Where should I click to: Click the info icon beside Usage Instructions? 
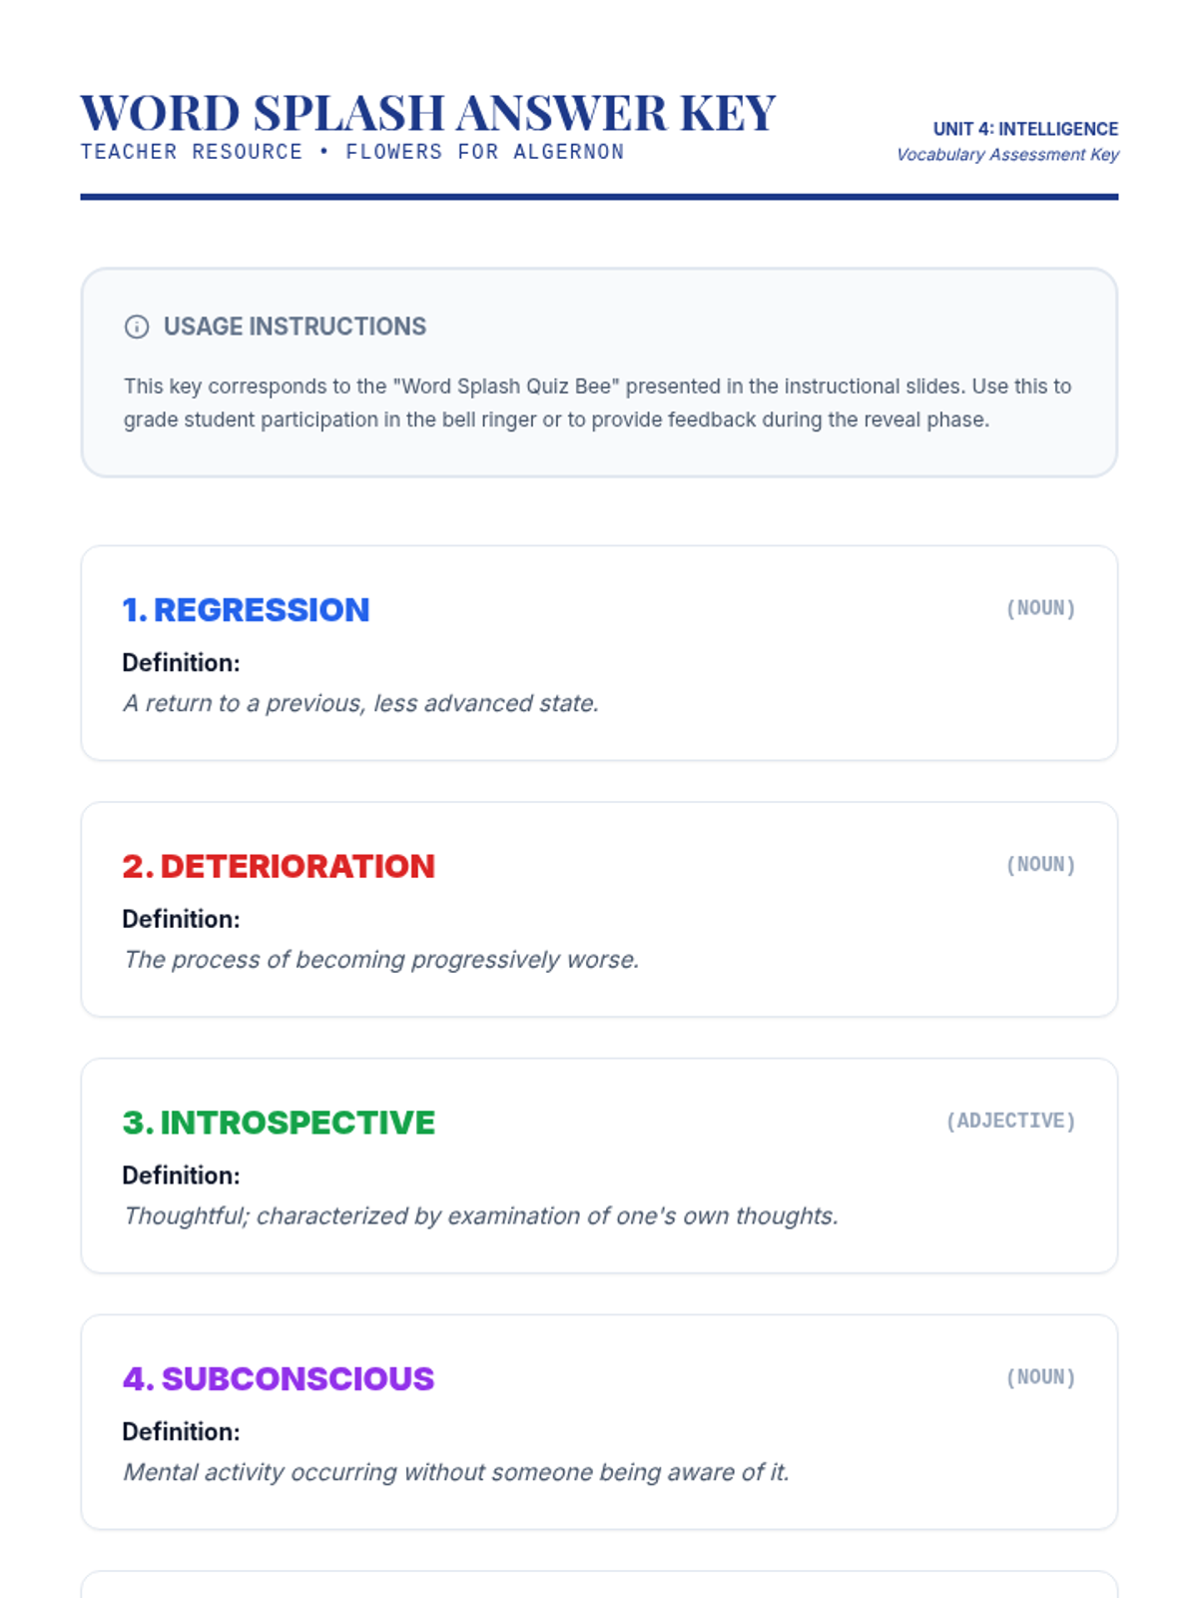137,327
